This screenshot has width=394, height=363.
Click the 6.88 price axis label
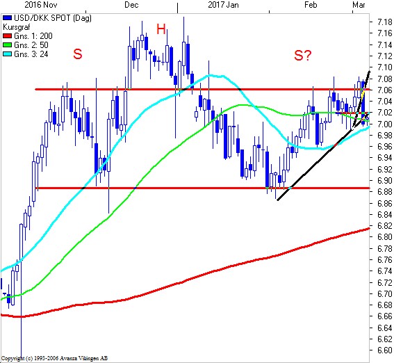(x=384, y=192)
